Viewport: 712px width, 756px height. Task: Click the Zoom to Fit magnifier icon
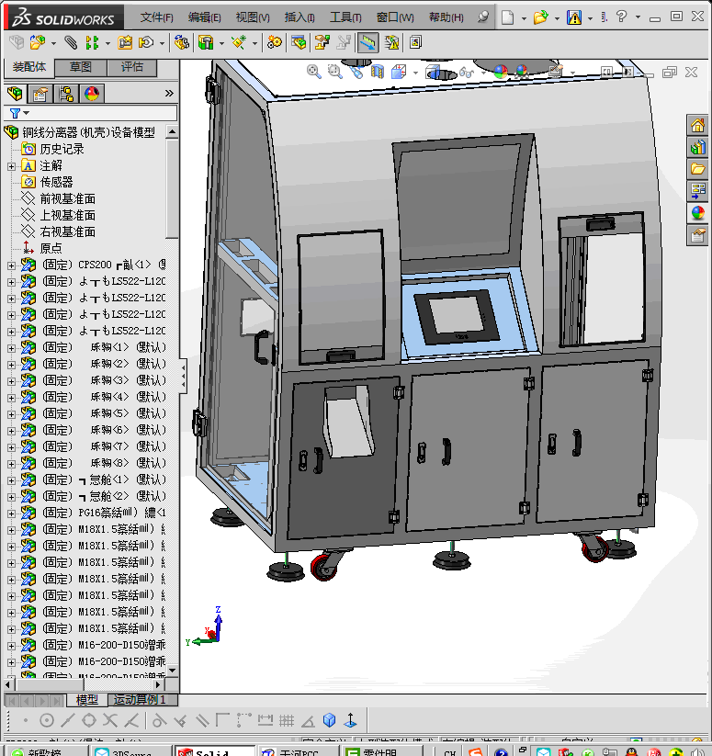314,71
